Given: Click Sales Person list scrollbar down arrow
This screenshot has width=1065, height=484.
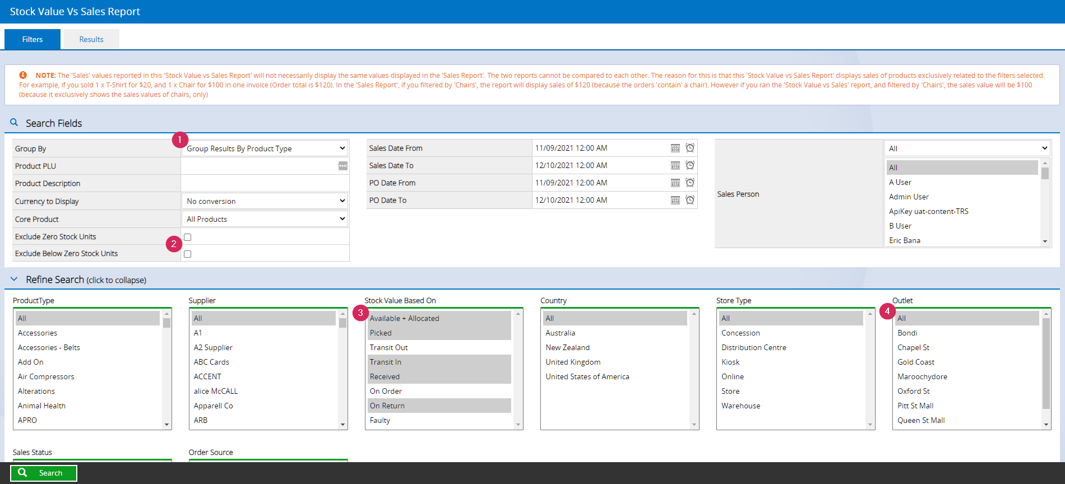Looking at the screenshot, I should pos(1045,241).
